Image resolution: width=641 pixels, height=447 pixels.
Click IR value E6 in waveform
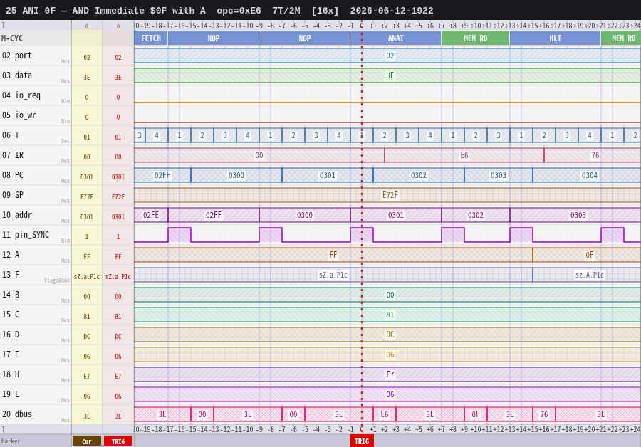pyautogui.click(x=464, y=155)
